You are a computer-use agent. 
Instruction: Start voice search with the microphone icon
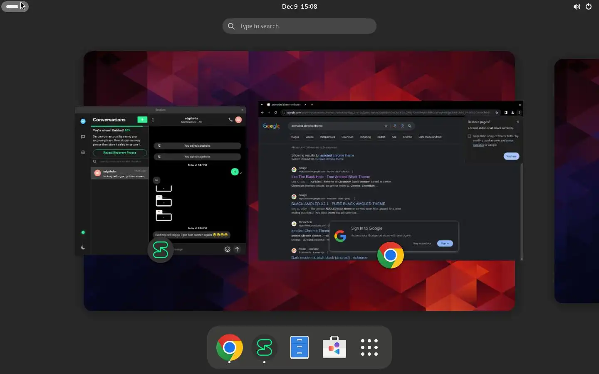[395, 126]
